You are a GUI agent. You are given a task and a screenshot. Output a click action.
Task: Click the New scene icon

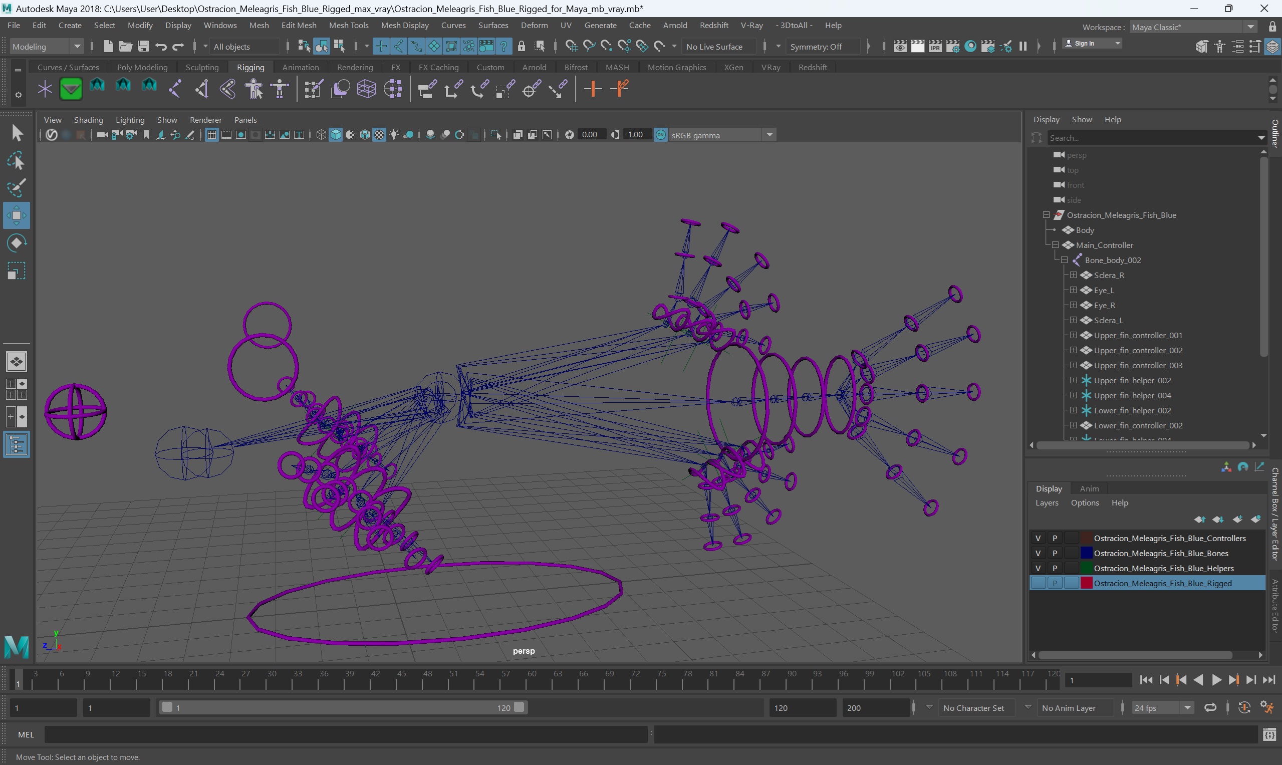108,47
